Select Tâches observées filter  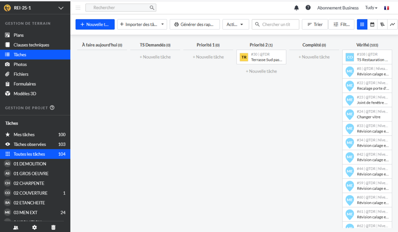[x=35, y=144]
